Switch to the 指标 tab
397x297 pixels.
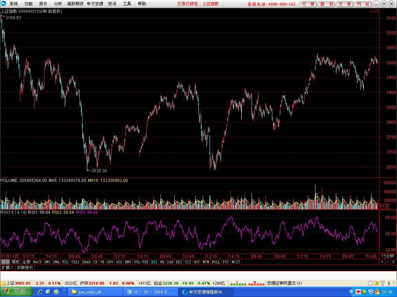[5, 262]
